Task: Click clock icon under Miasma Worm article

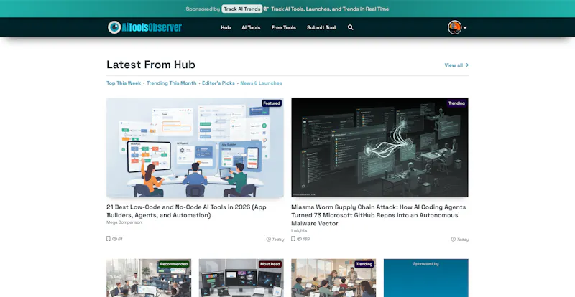Action: point(454,240)
